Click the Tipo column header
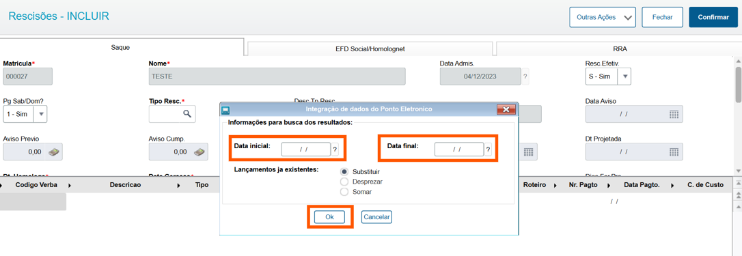Screen dimensions: 742x256 202,185
